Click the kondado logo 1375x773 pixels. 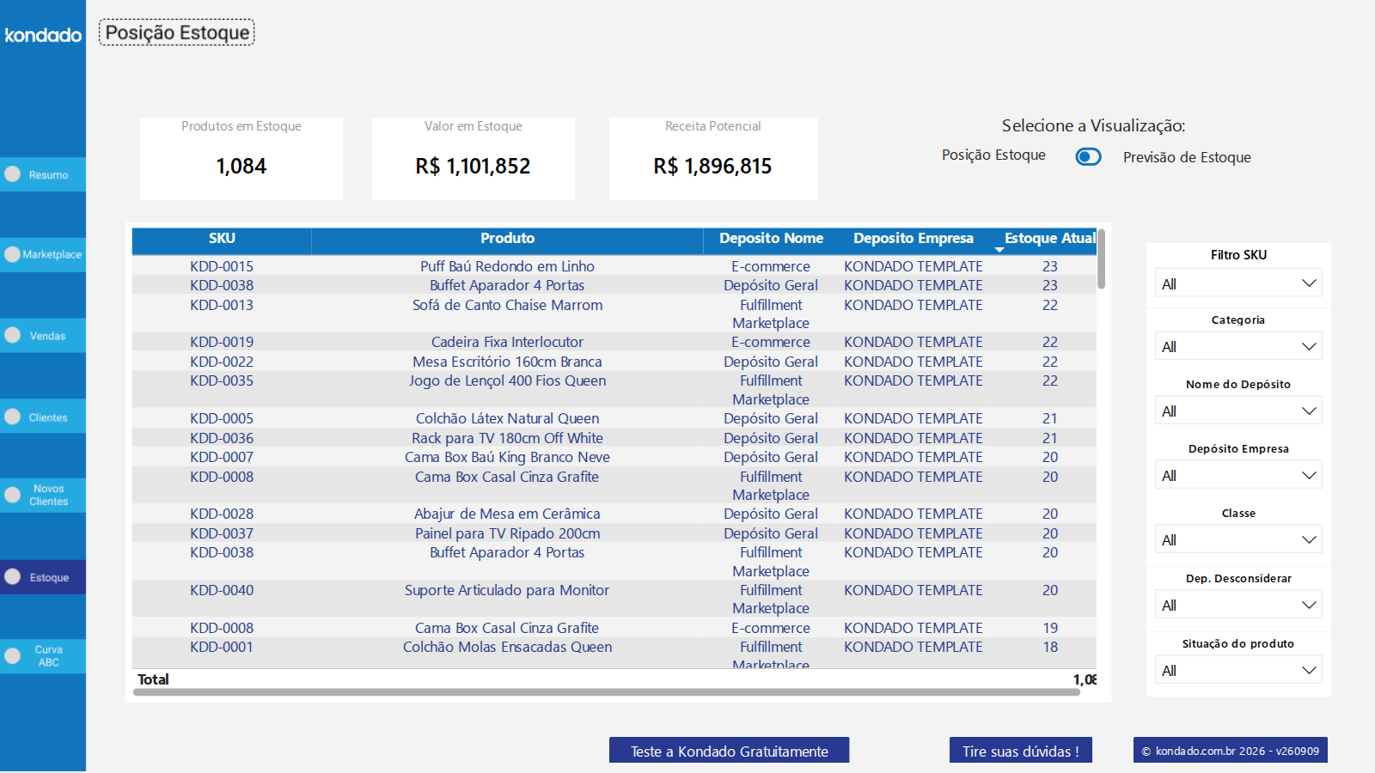43,35
